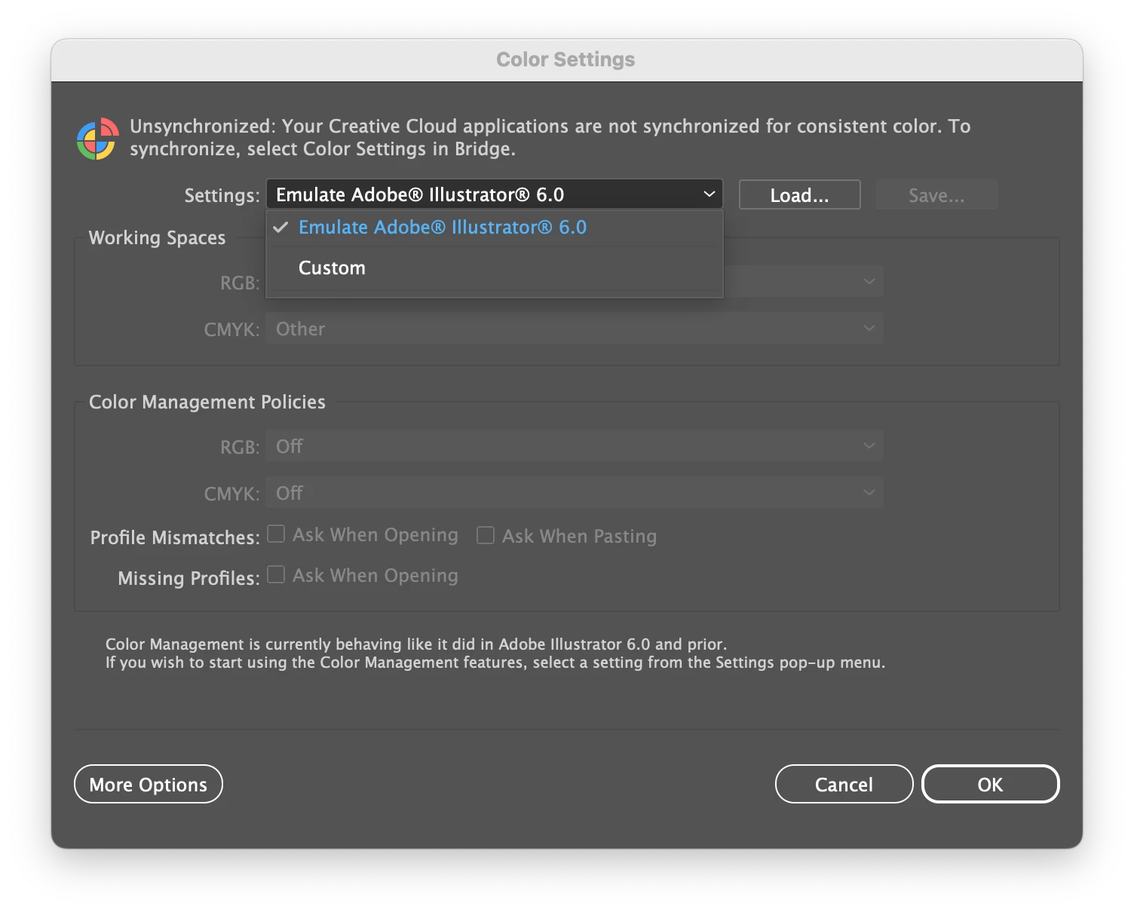Viewport: 1134px width, 912px height.
Task: Click the Profile Mismatches label
Action: point(175,537)
